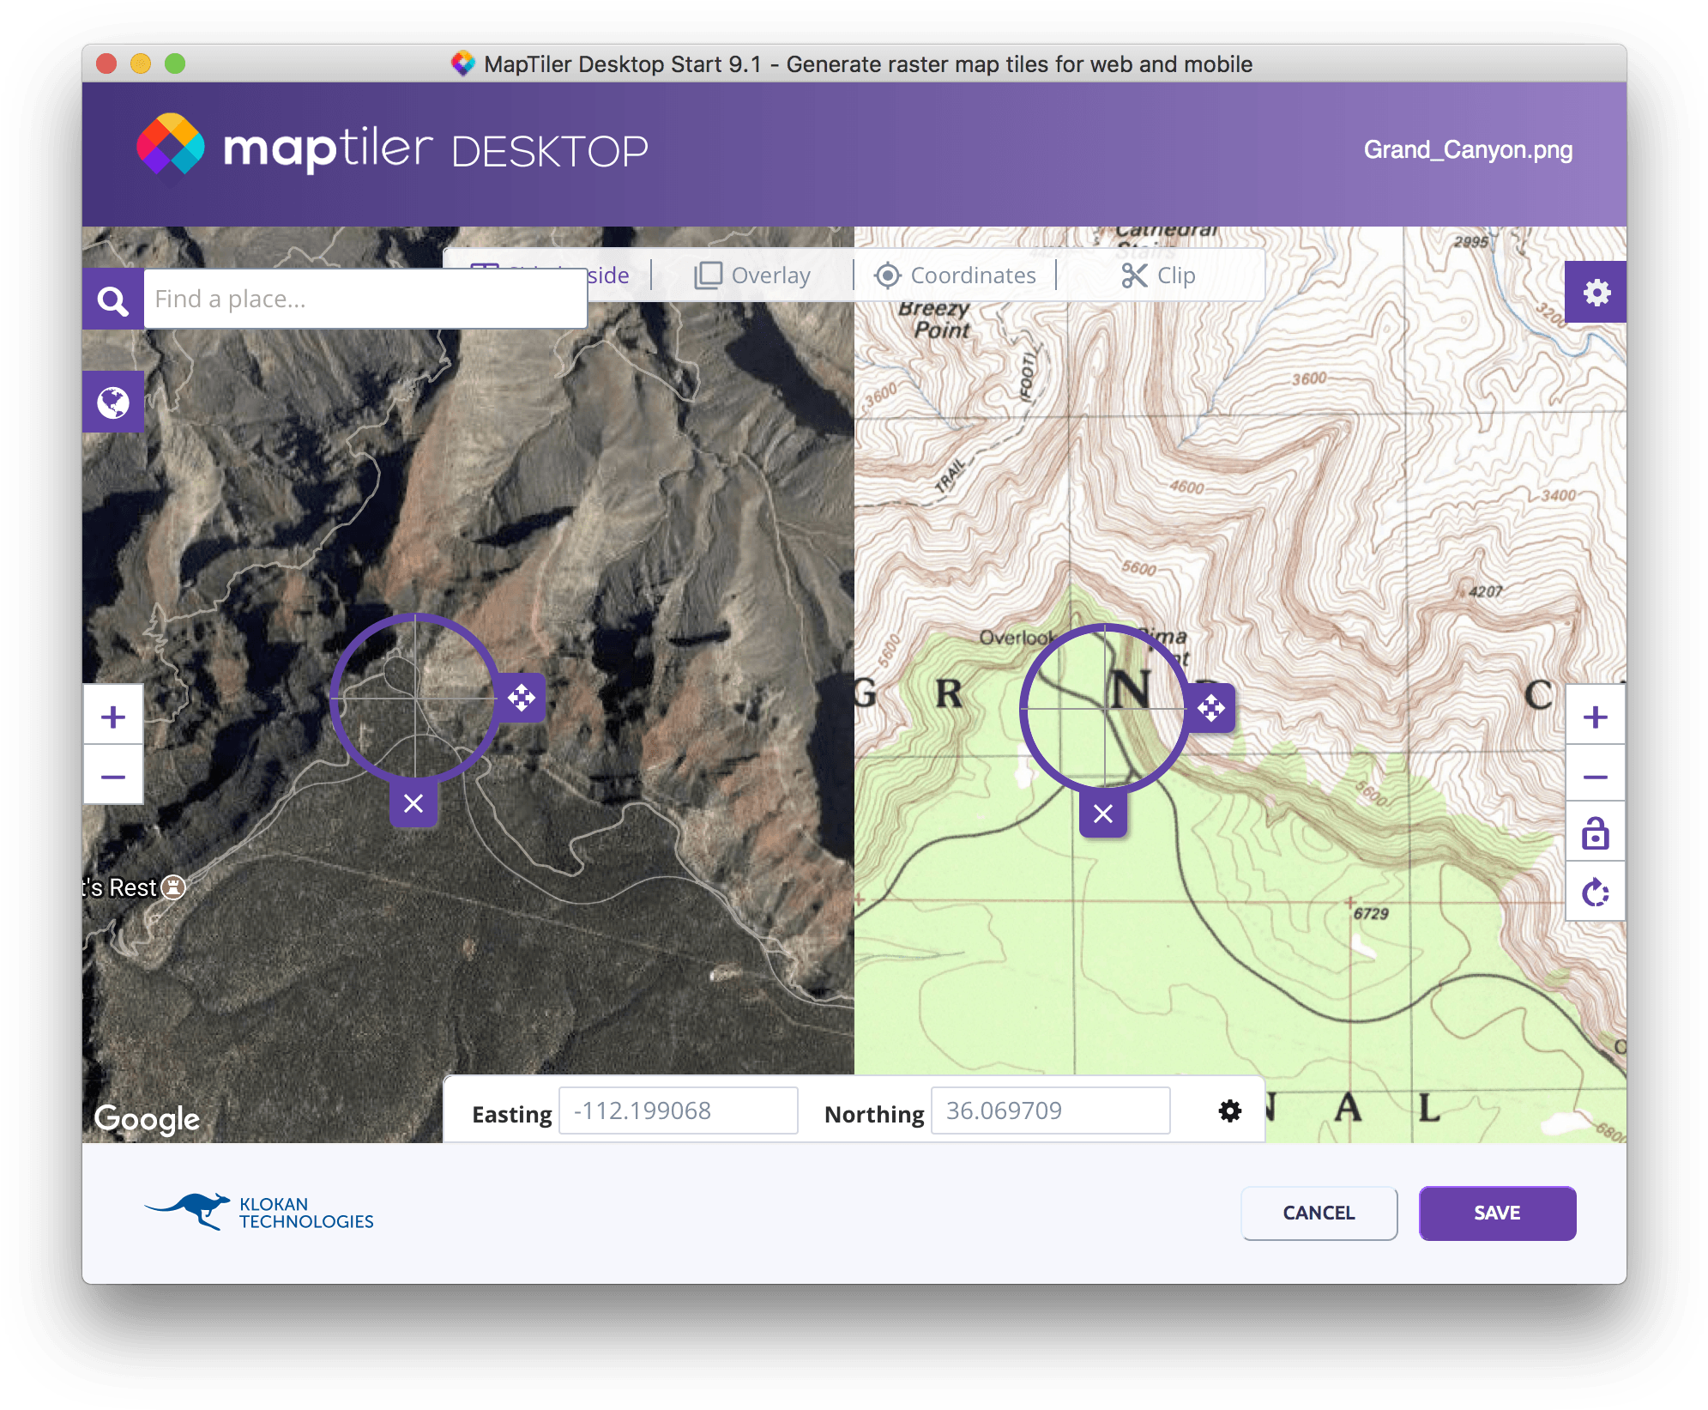Open coordinate settings gear beside Northing field

click(1229, 1110)
